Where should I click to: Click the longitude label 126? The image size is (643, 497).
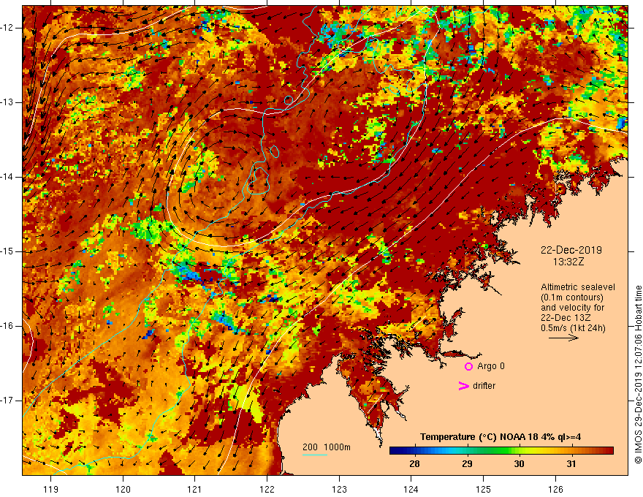tap(555, 489)
